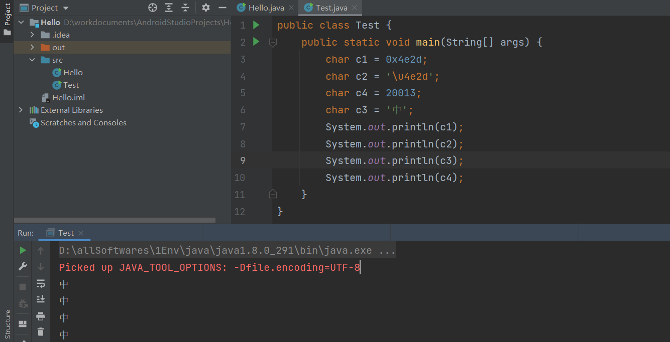Image resolution: width=670 pixels, height=342 pixels.
Task: Click the horizontal scrollbar of Project panel
Action: (x=115, y=220)
